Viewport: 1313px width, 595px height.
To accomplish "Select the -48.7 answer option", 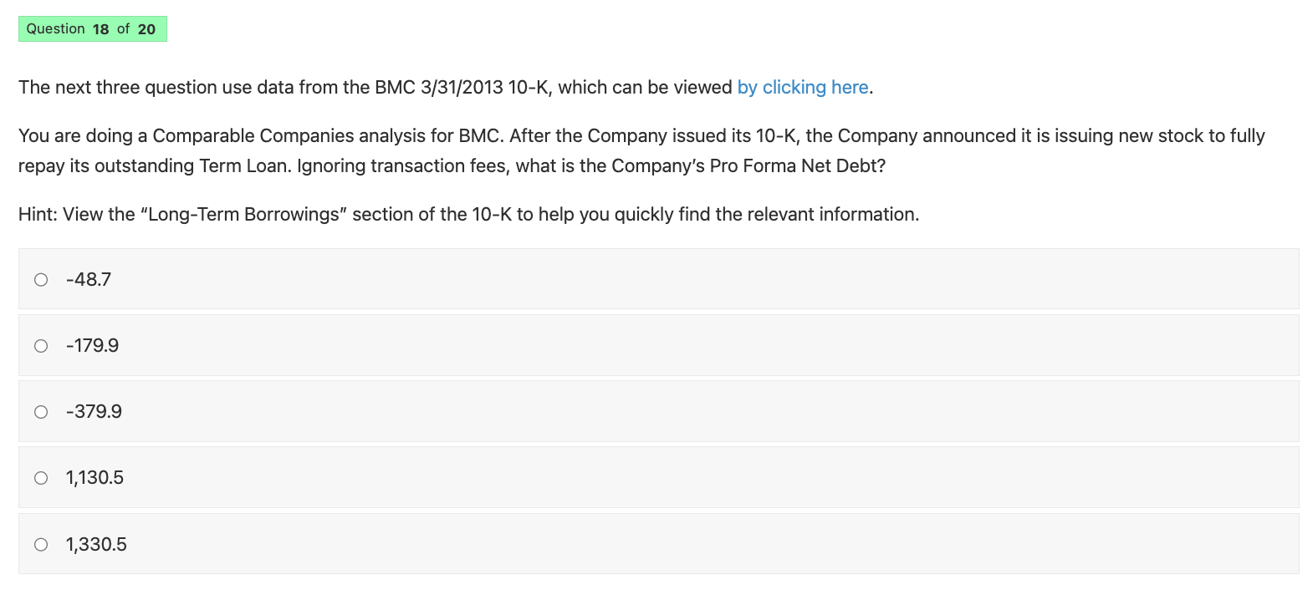I will 89,279.
